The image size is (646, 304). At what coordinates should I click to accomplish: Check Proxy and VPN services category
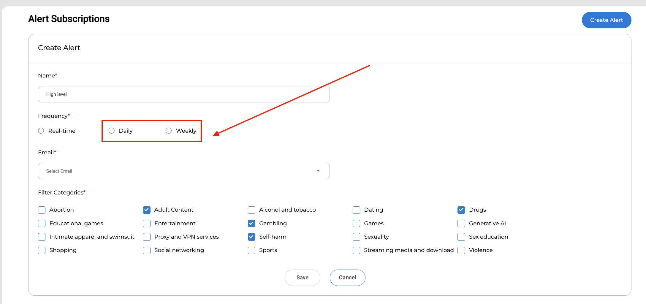tap(147, 237)
